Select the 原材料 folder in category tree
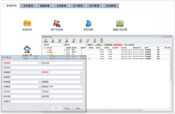The image size is (175, 114). [50, 52]
